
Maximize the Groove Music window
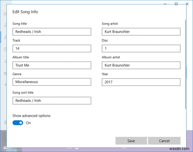[176, 4]
